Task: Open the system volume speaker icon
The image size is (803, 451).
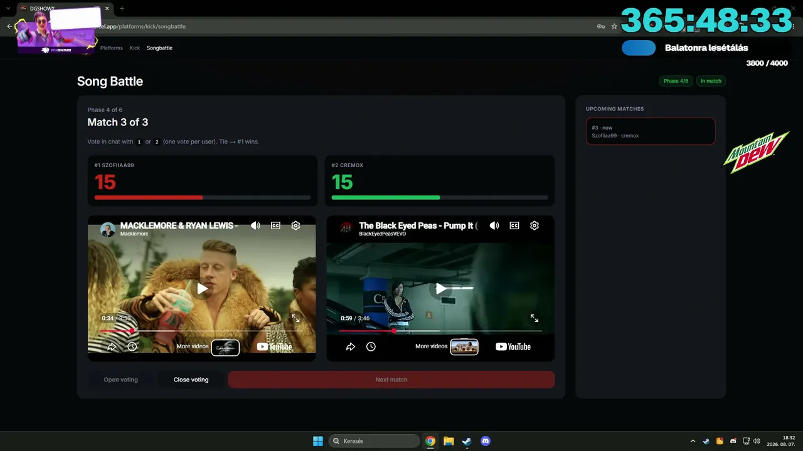Action: tap(757, 441)
